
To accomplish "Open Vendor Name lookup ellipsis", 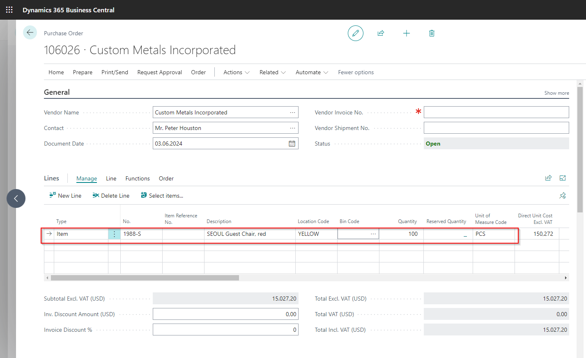I will (x=292, y=112).
